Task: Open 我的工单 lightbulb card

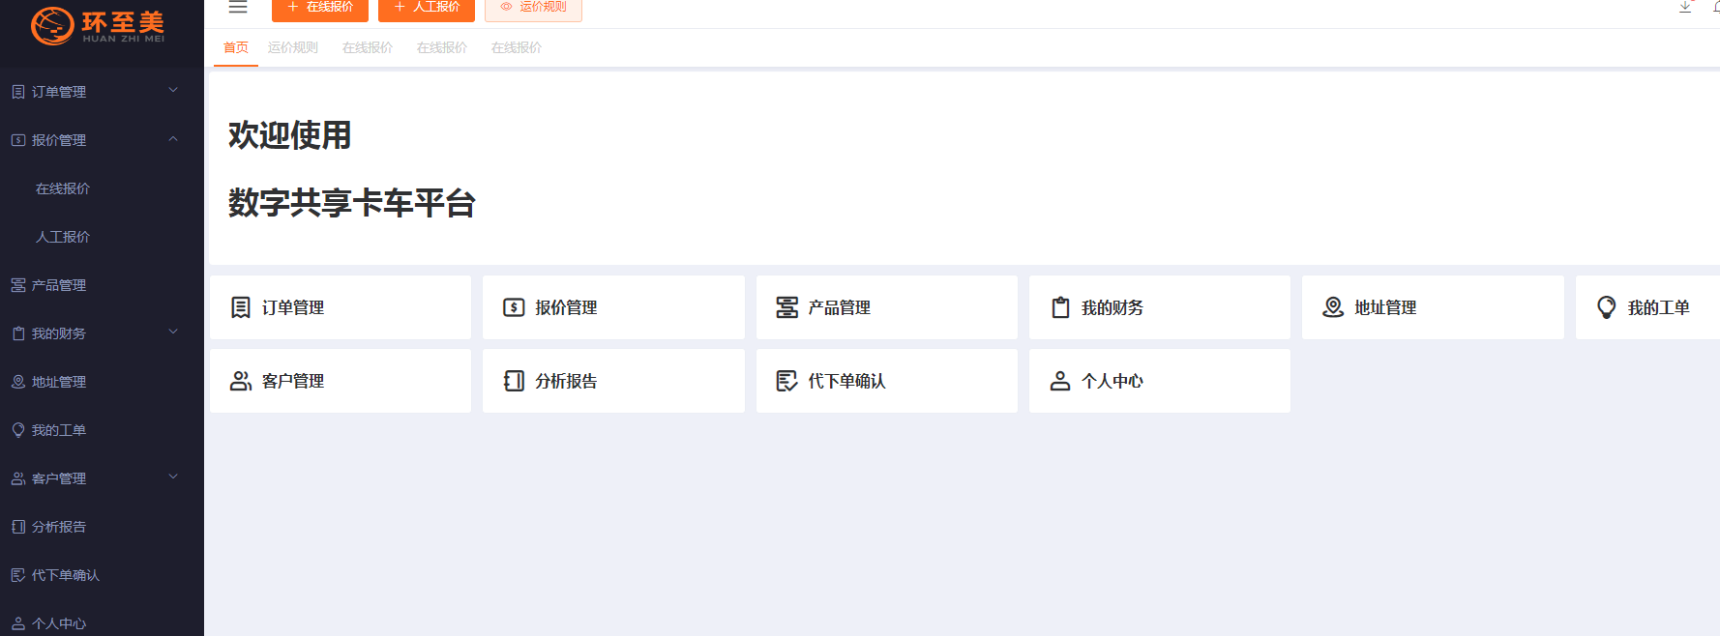Action: [x=1646, y=307]
